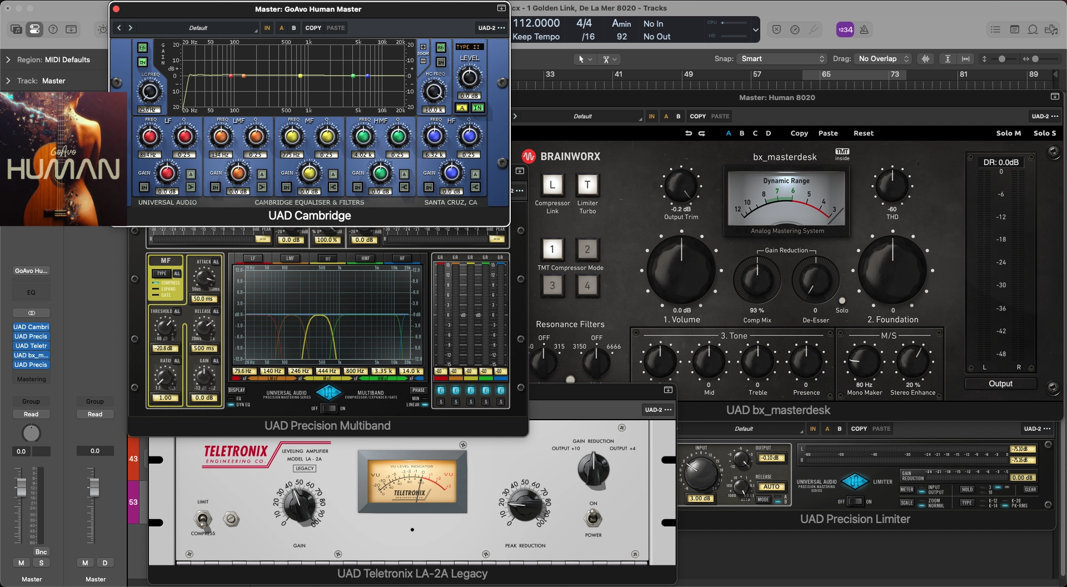Click the first Master channel volume fader
1067x587 pixels.
[x=21, y=487]
